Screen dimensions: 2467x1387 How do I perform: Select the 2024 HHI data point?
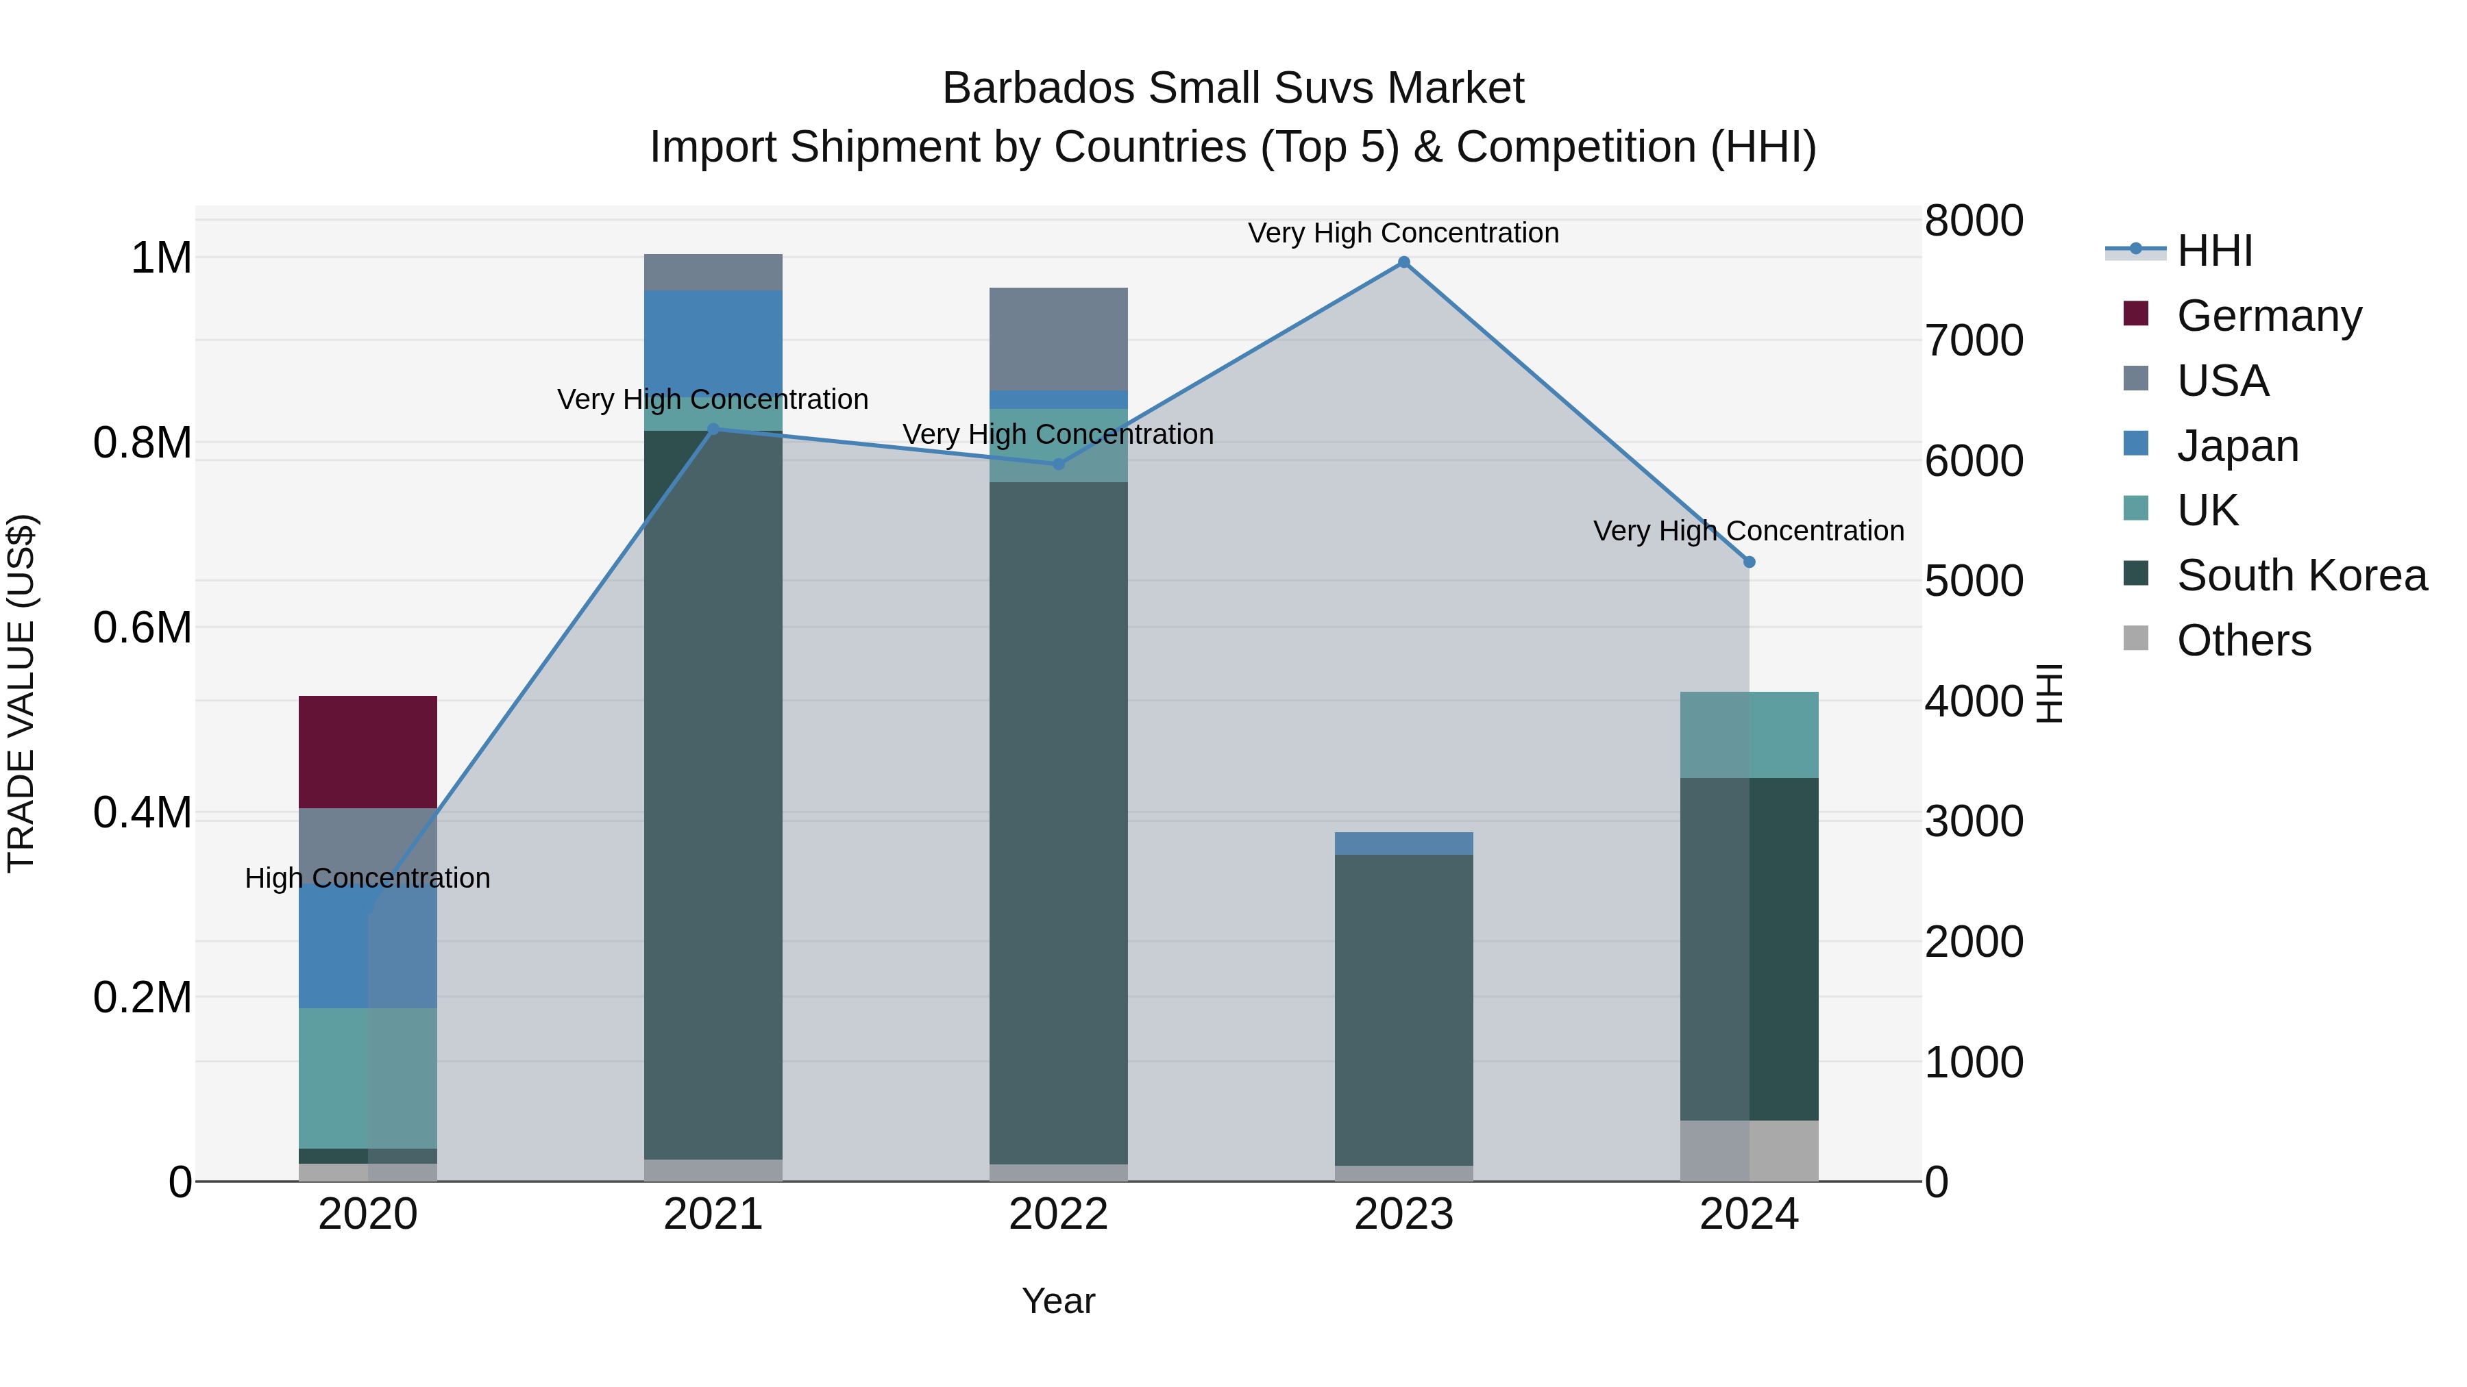coord(1750,562)
